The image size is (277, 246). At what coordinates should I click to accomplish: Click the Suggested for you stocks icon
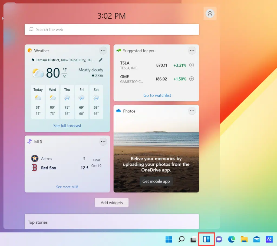[x=118, y=51]
